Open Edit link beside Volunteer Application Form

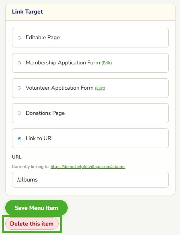(x=100, y=88)
